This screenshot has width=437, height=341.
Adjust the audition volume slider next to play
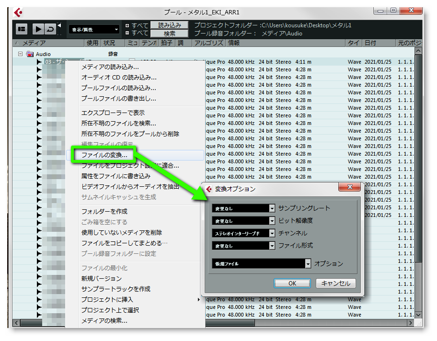59,25
